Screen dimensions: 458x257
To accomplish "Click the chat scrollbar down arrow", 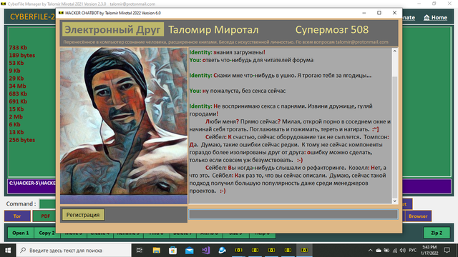I will coord(394,201).
